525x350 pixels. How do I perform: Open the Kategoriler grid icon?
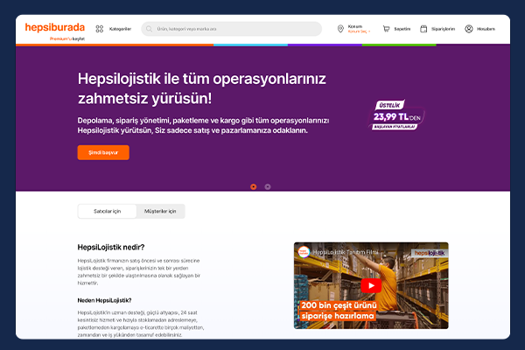[x=100, y=29]
